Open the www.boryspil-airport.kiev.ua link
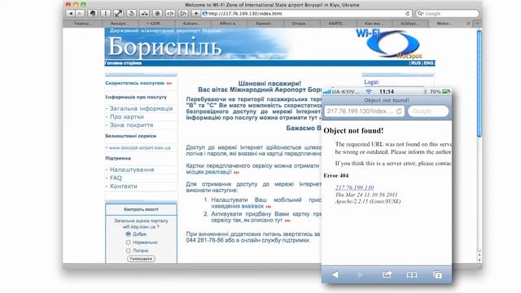The image size is (521, 293). click(139, 147)
